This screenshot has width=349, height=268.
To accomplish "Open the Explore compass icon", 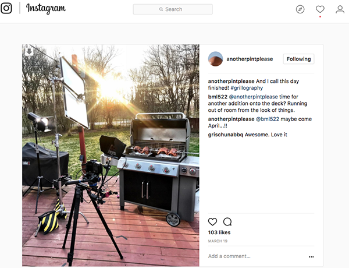I will [300, 9].
